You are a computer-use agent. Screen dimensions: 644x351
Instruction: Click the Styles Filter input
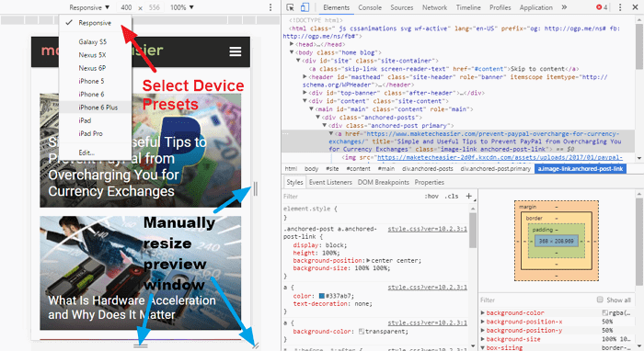[351, 197]
